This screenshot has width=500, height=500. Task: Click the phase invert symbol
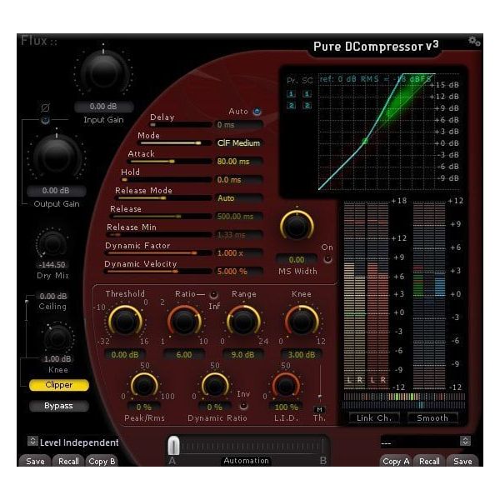pyautogui.click(x=45, y=107)
